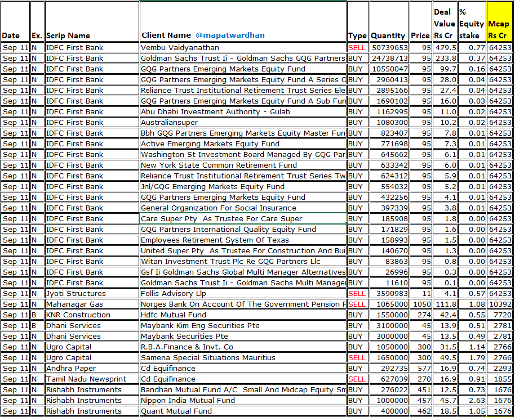Select Maybank Kim Eng Securities Pte cell

(243, 326)
